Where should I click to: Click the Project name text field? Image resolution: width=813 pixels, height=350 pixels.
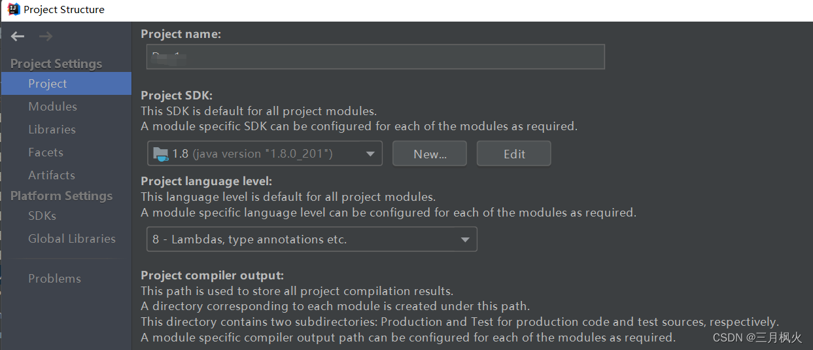point(375,57)
